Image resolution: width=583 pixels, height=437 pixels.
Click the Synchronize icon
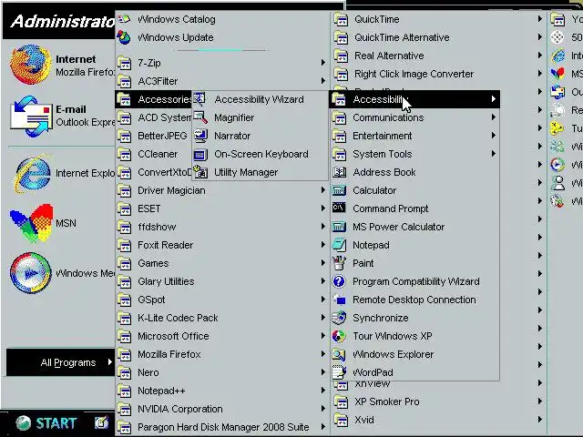tap(339, 318)
